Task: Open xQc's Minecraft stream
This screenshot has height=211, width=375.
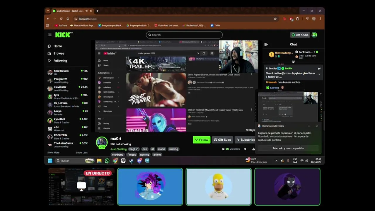Action: click(68, 128)
